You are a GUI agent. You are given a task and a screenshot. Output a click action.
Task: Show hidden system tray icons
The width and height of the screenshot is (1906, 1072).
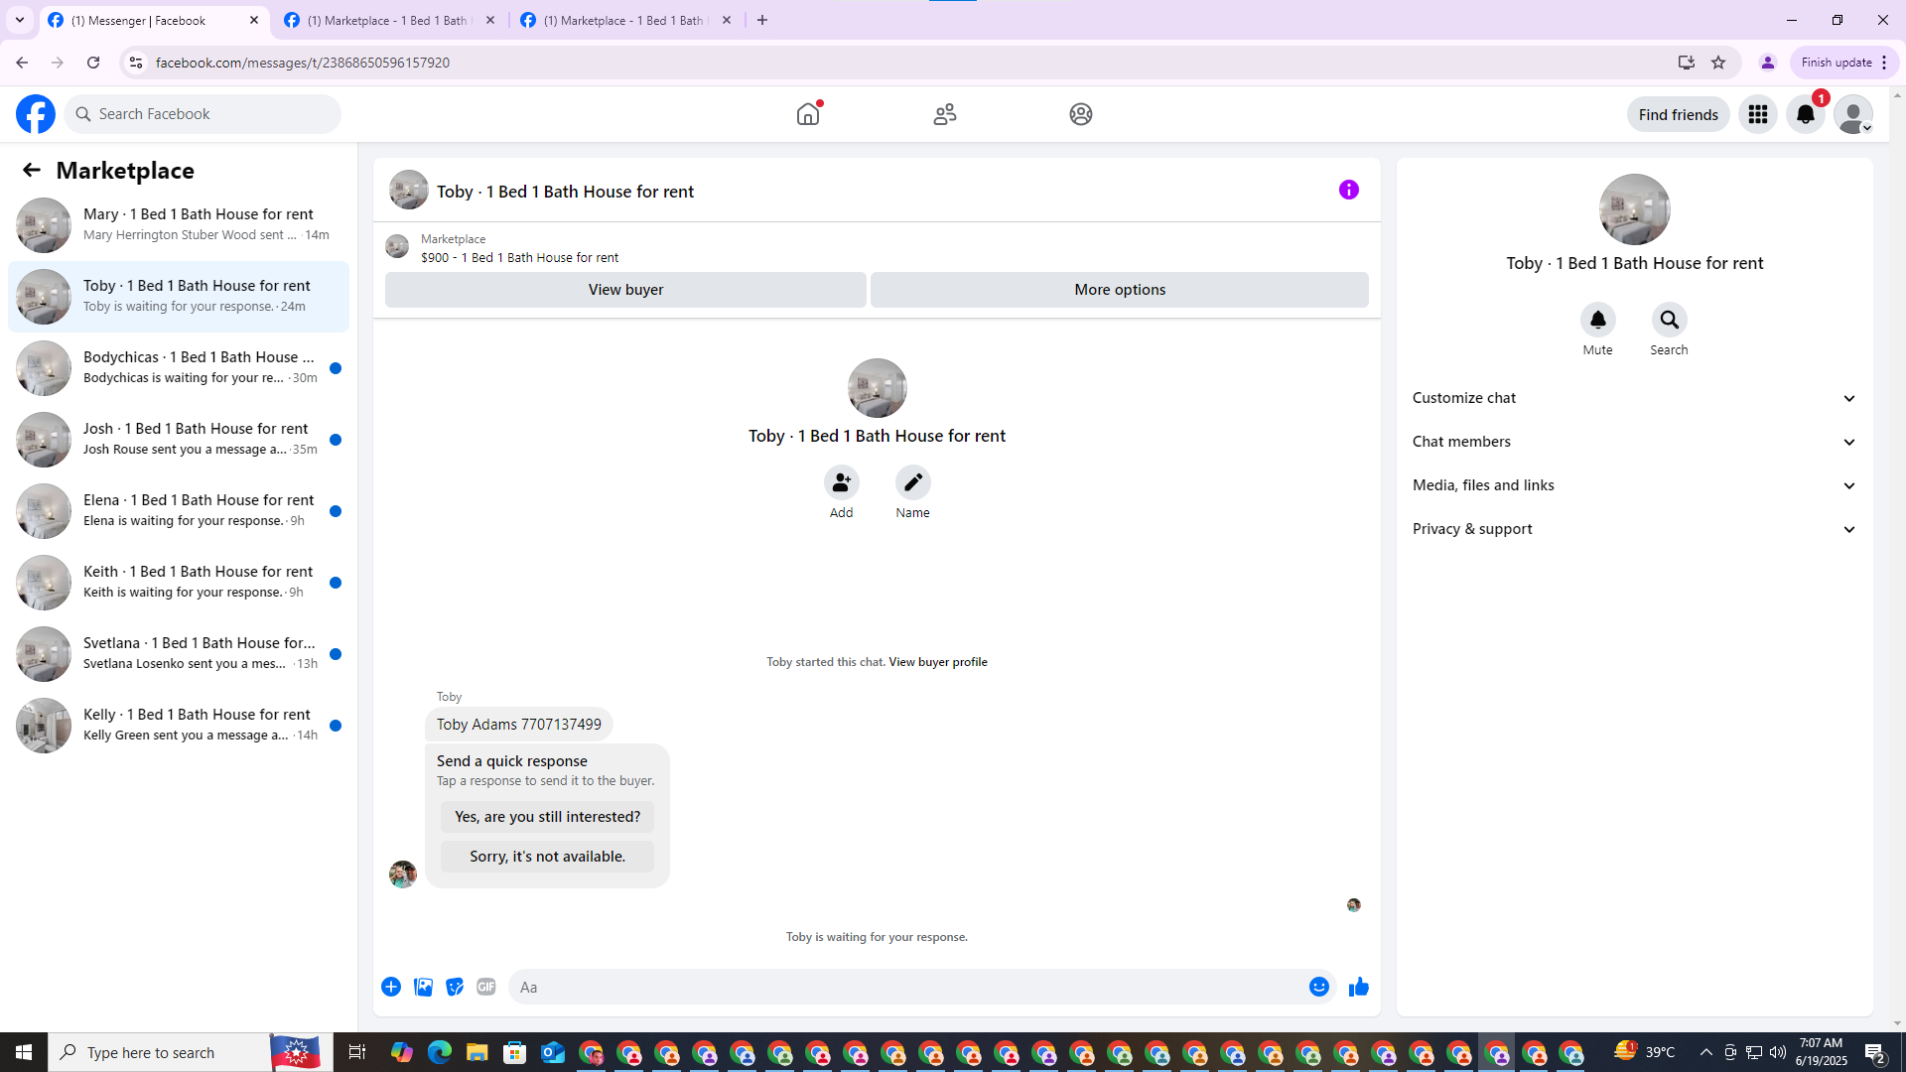click(1706, 1052)
